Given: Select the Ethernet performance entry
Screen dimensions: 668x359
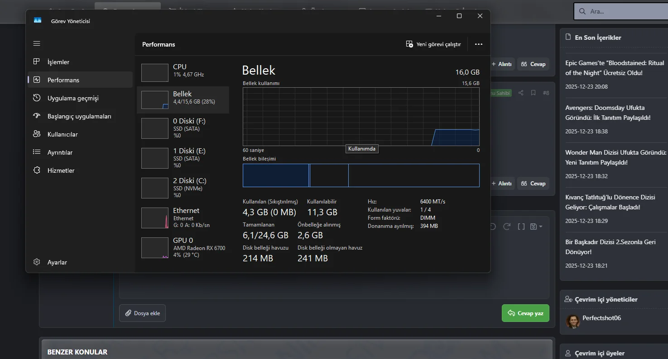Looking at the screenshot, I should pyautogui.click(x=183, y=218).
